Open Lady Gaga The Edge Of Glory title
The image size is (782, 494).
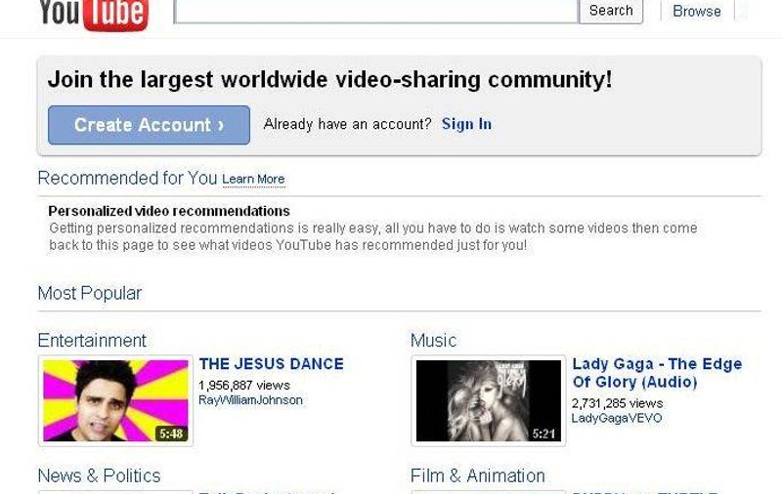pyautogui.click(x=657, y=373)
